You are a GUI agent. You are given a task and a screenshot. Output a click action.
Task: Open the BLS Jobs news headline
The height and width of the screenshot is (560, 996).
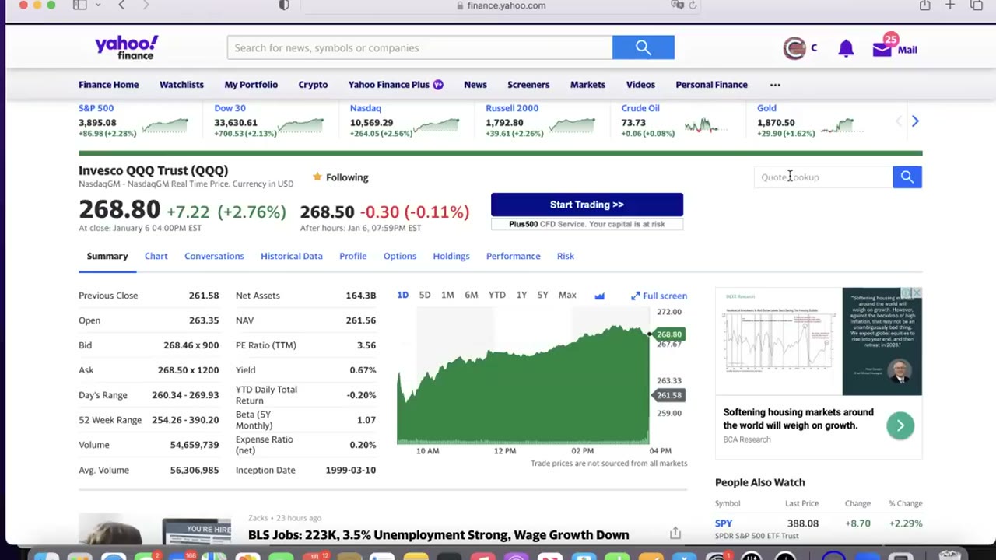click(x=438, y=535)
